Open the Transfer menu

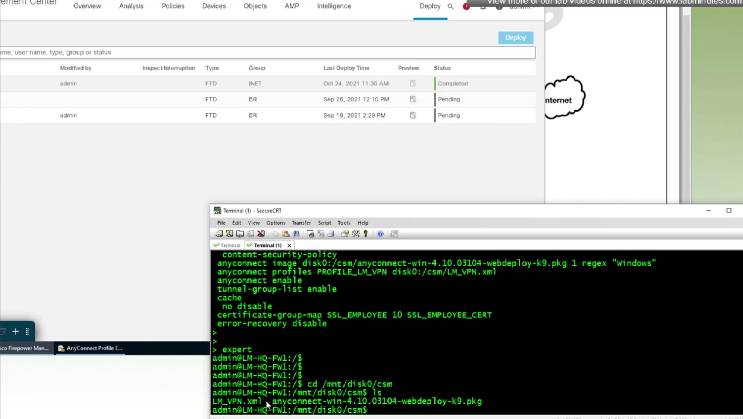301,223
